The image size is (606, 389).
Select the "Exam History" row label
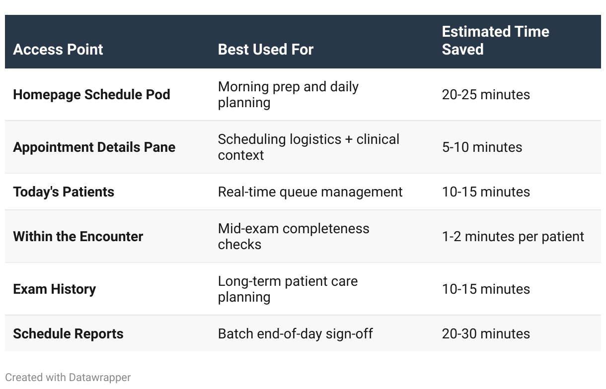(54, 289)
